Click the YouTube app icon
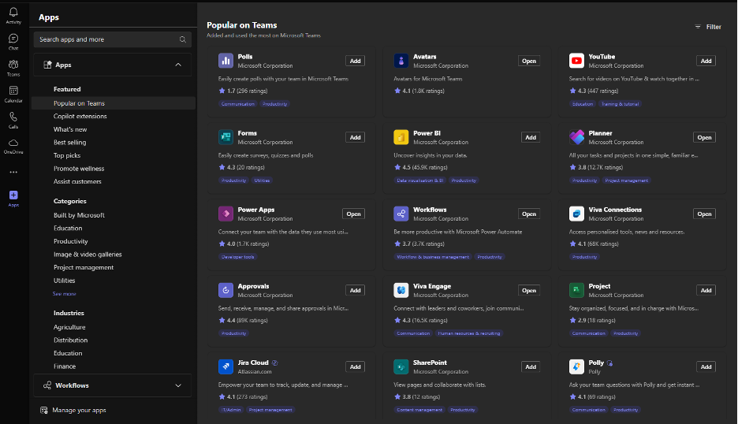This screenshot has width=738, height=424. point(576,61)
